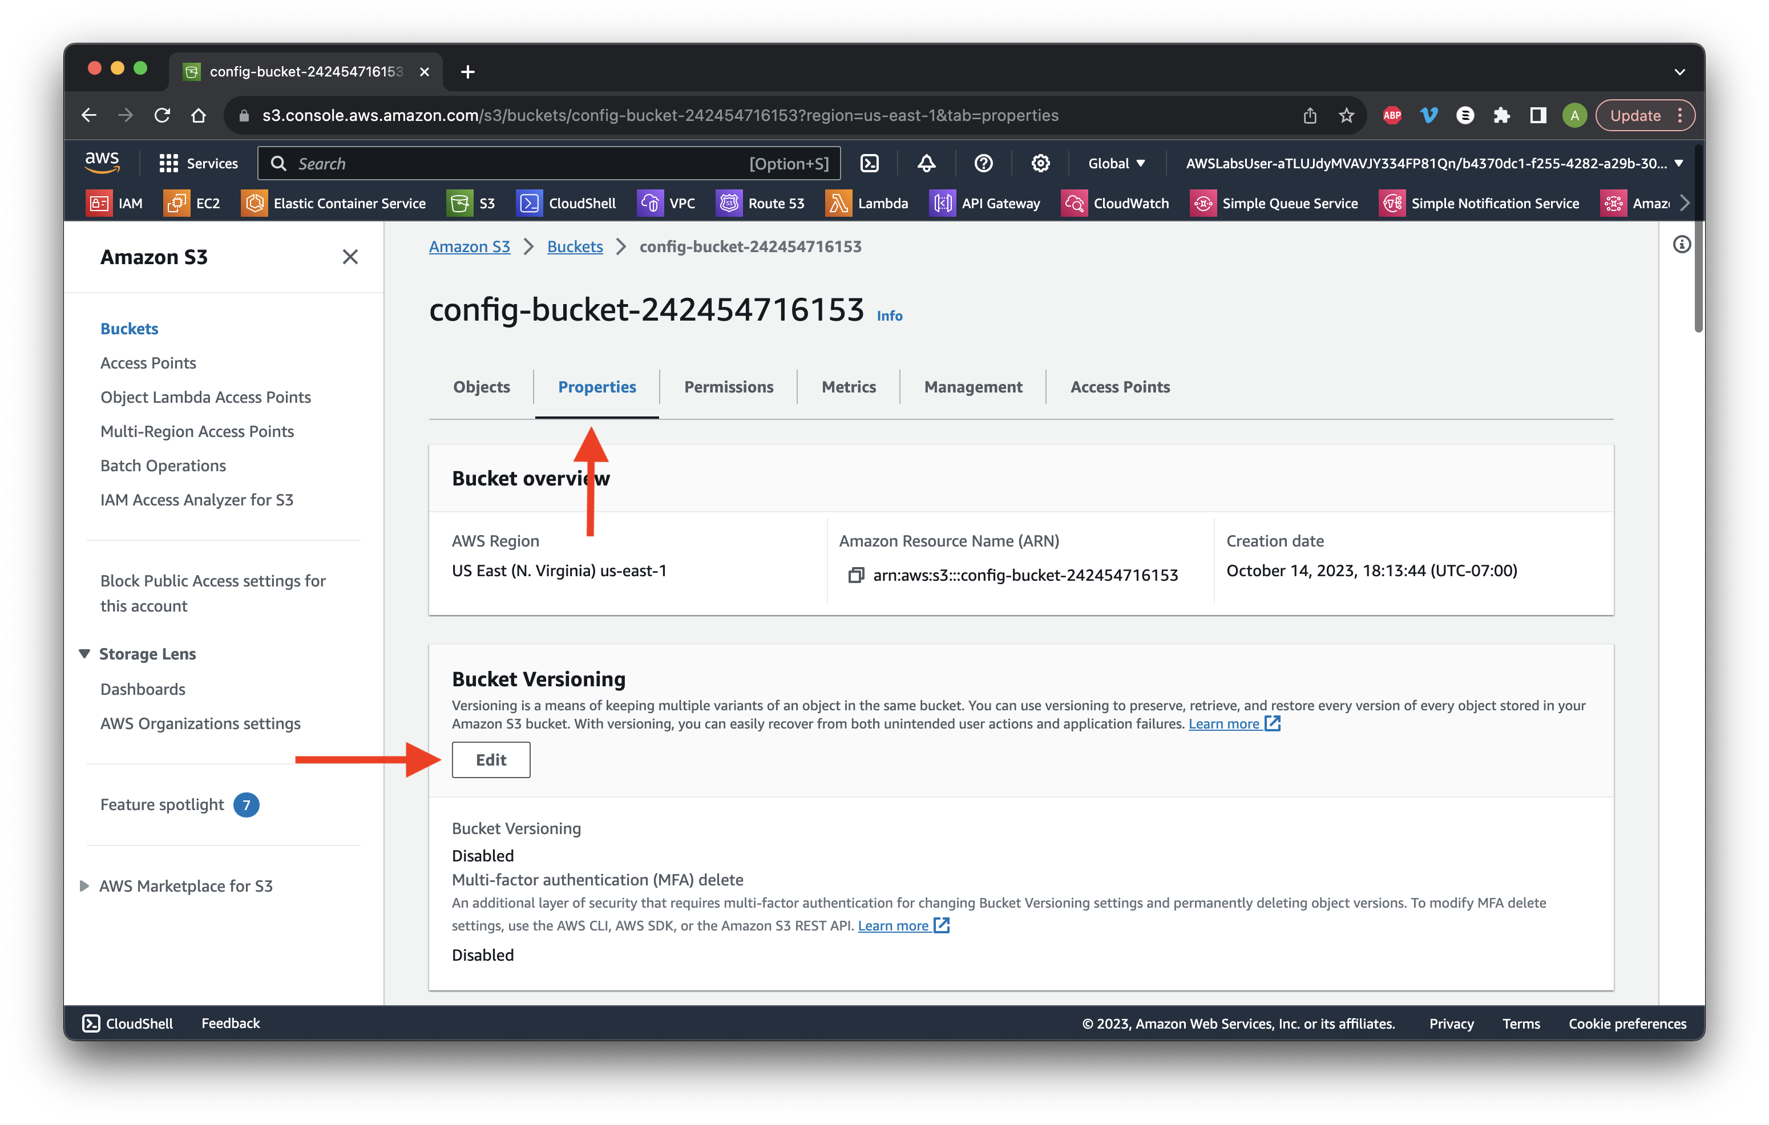Switch to the Access Points tab
This screenshot has width=1769, height=1125.
pyautogui.click(x=1120, y=386)
